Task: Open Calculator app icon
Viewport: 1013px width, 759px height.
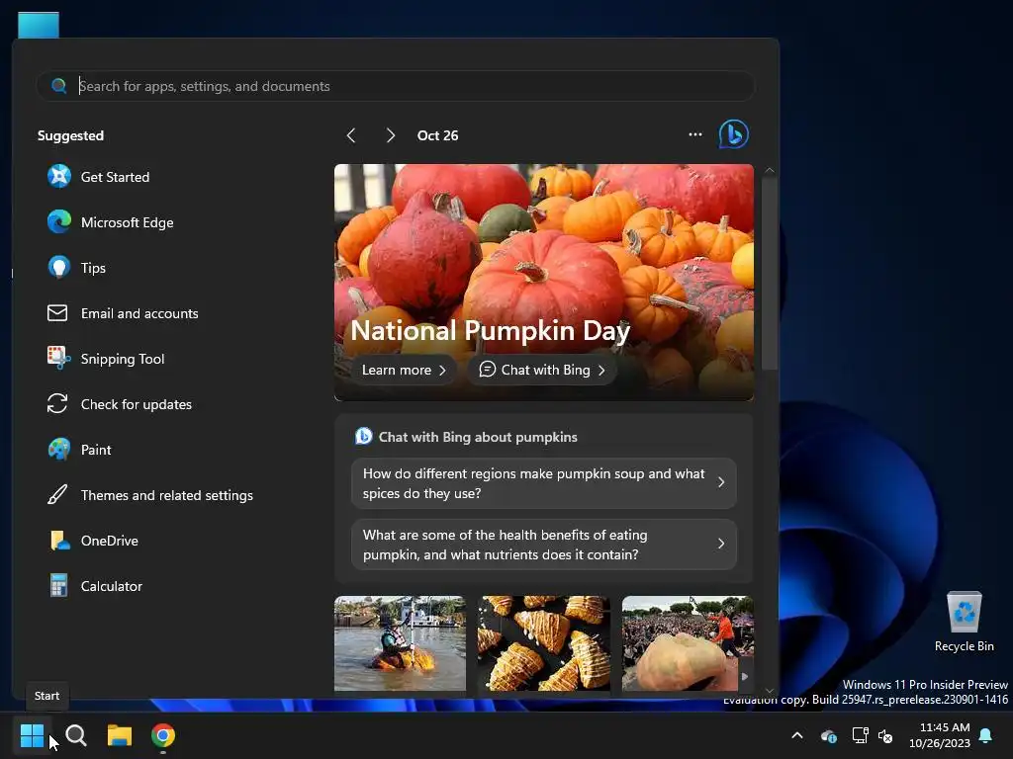Action: (x=58, y=586)
